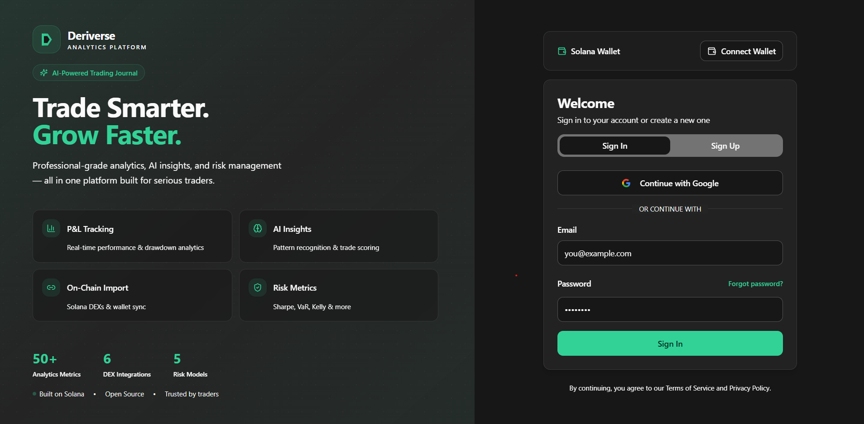Focus the Password input field

click(670, 310)
